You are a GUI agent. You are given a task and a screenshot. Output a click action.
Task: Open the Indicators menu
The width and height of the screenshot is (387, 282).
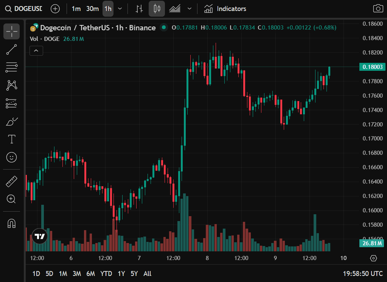click(225, 9)
